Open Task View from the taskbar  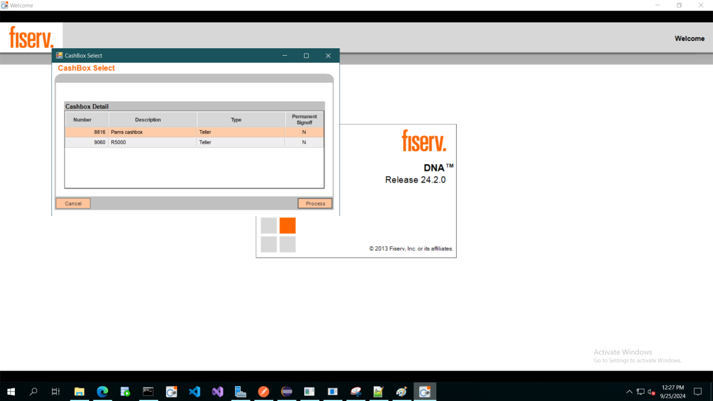click(56, 392)
